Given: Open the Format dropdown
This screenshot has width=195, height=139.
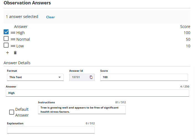Looking at the screenshot, I should click(35, 77).
